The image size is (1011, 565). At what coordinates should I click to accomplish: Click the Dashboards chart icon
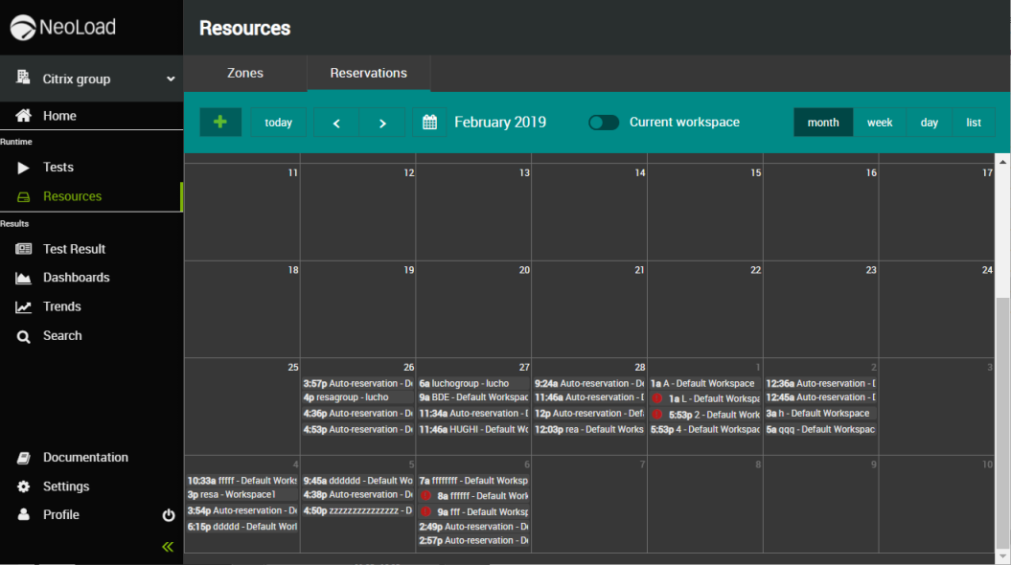click(x=24, y=278)
